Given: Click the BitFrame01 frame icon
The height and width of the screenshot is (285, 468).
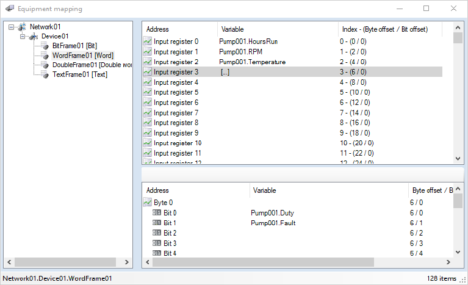Looking at the screenshot, I should 45,46.
